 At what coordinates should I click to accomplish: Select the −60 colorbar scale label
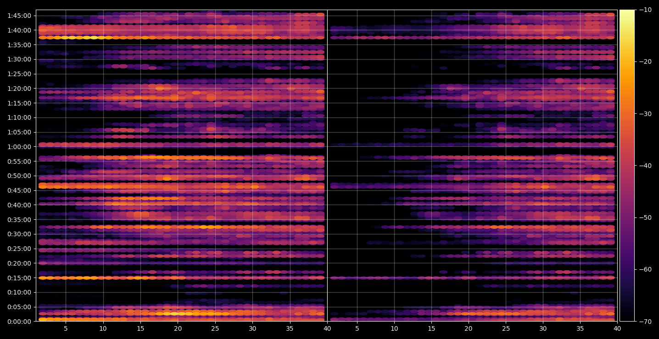coord(645,269)
